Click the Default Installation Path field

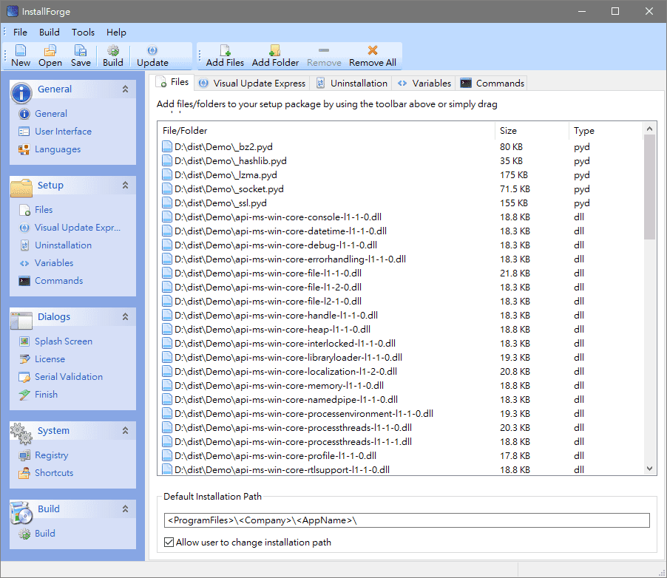[407, 520]
